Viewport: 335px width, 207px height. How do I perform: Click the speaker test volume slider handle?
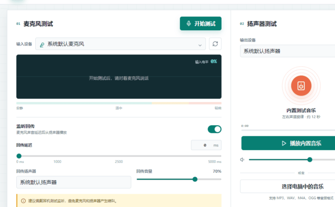coord(310,159)
